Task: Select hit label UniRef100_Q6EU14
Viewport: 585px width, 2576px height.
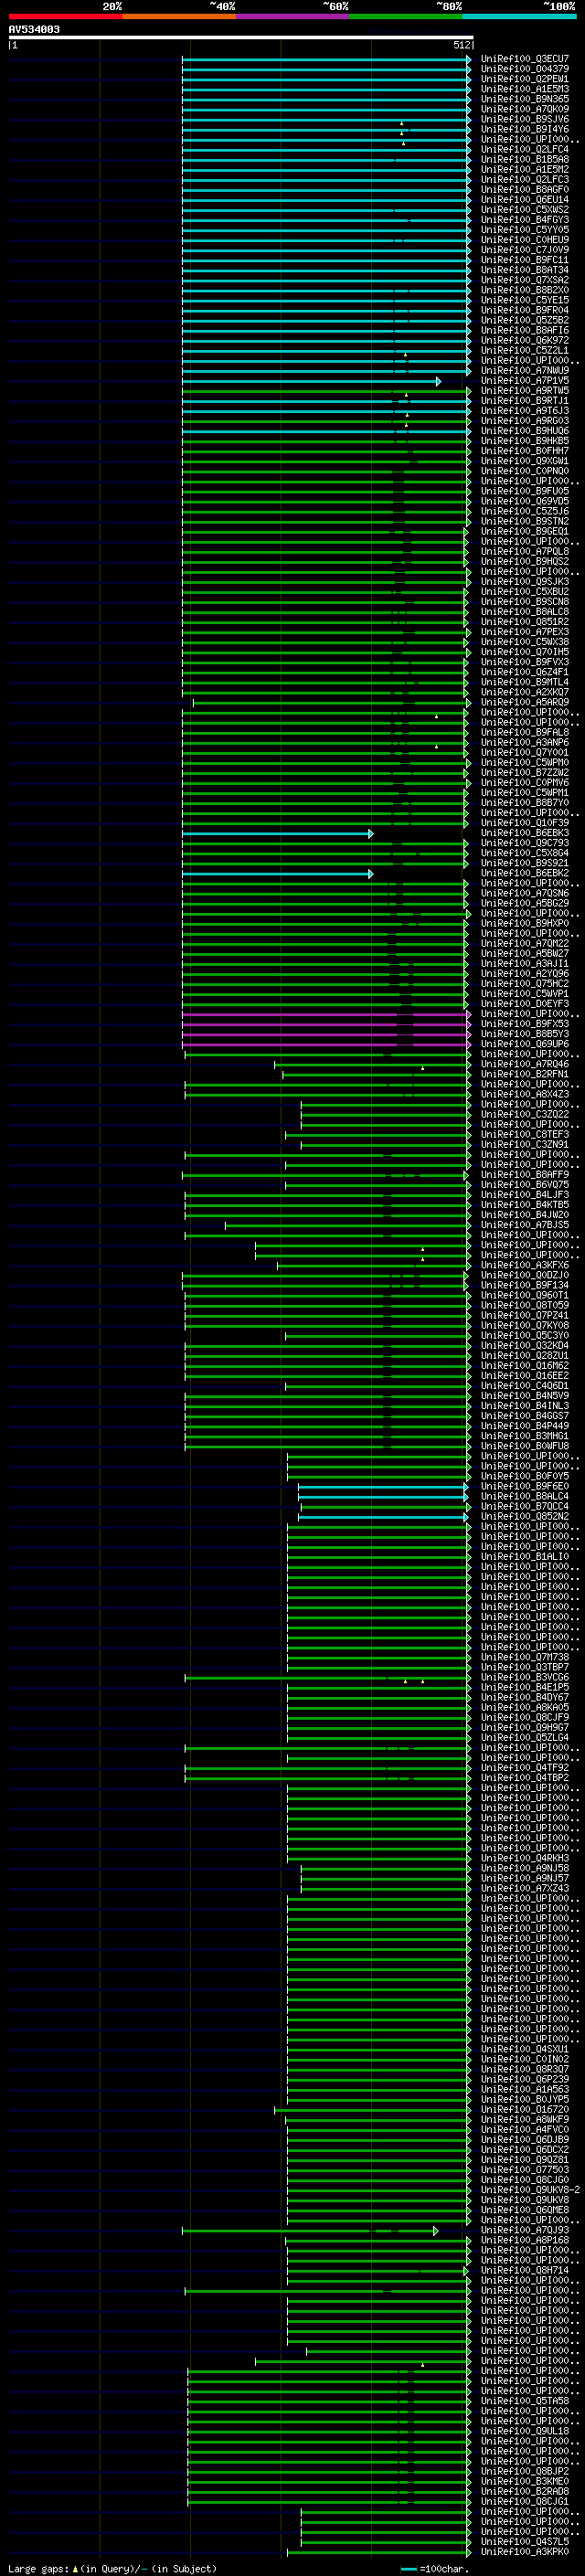Action: (524, 200)
